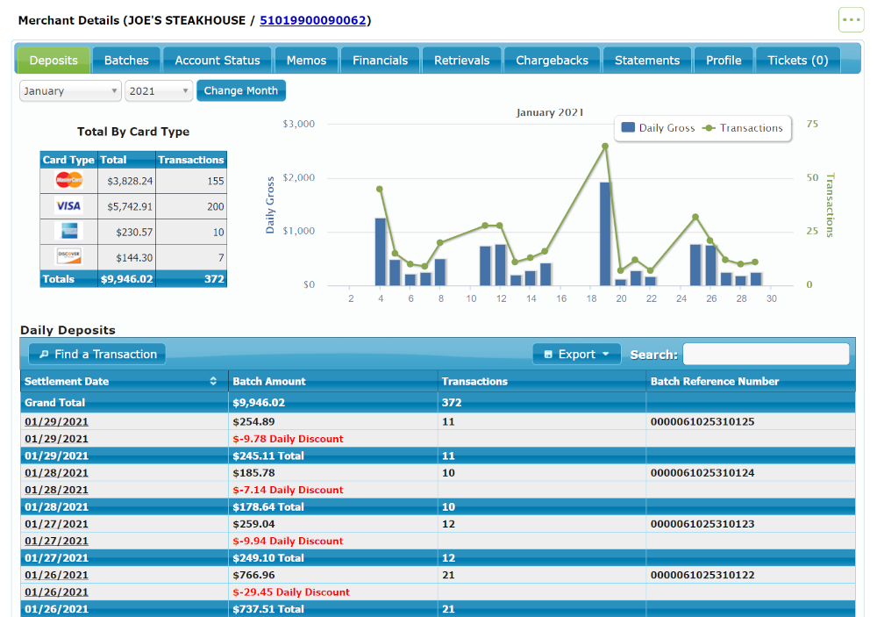Open the Memos tab
Viewport: 877px width, 617px height.
coord(306,60)
